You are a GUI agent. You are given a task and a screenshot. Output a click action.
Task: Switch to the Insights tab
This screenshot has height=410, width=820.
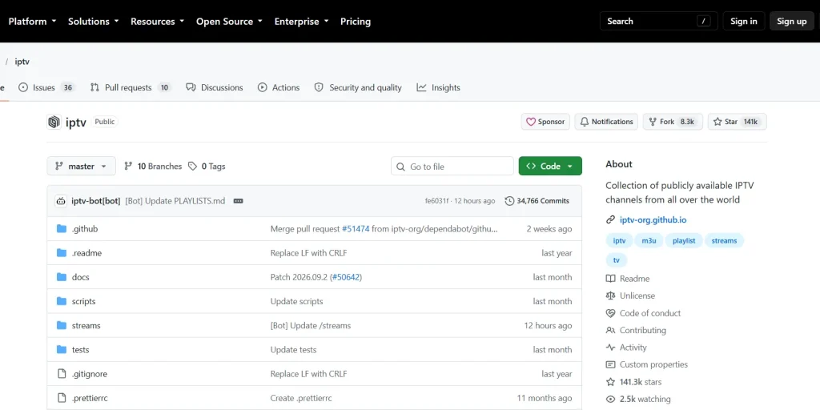coord(438,88)
